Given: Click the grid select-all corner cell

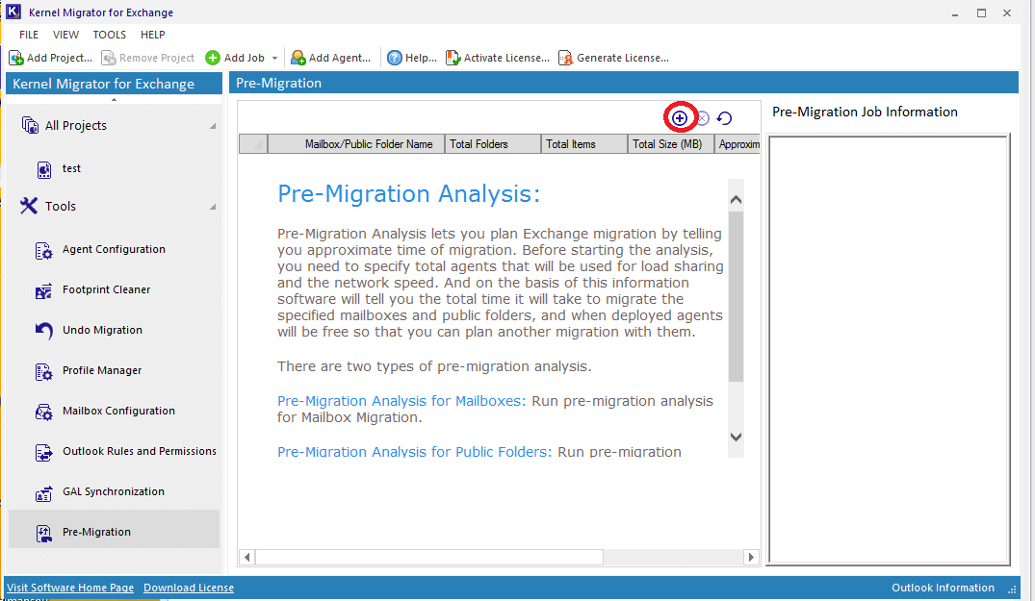Looking at the screenshot, I should (253, 143).
